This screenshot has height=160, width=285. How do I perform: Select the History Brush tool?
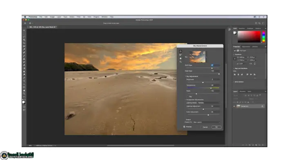(24, 62)
